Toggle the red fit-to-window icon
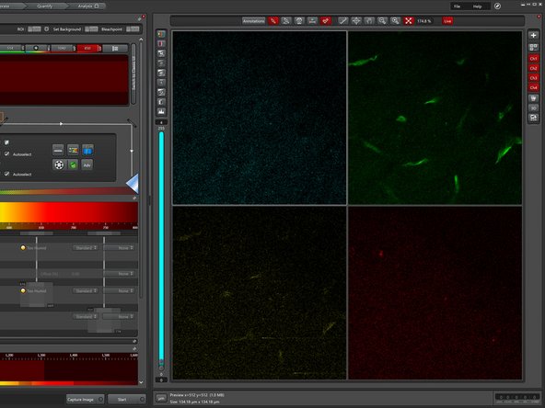 pyautogui.click(x=409, y=21)
